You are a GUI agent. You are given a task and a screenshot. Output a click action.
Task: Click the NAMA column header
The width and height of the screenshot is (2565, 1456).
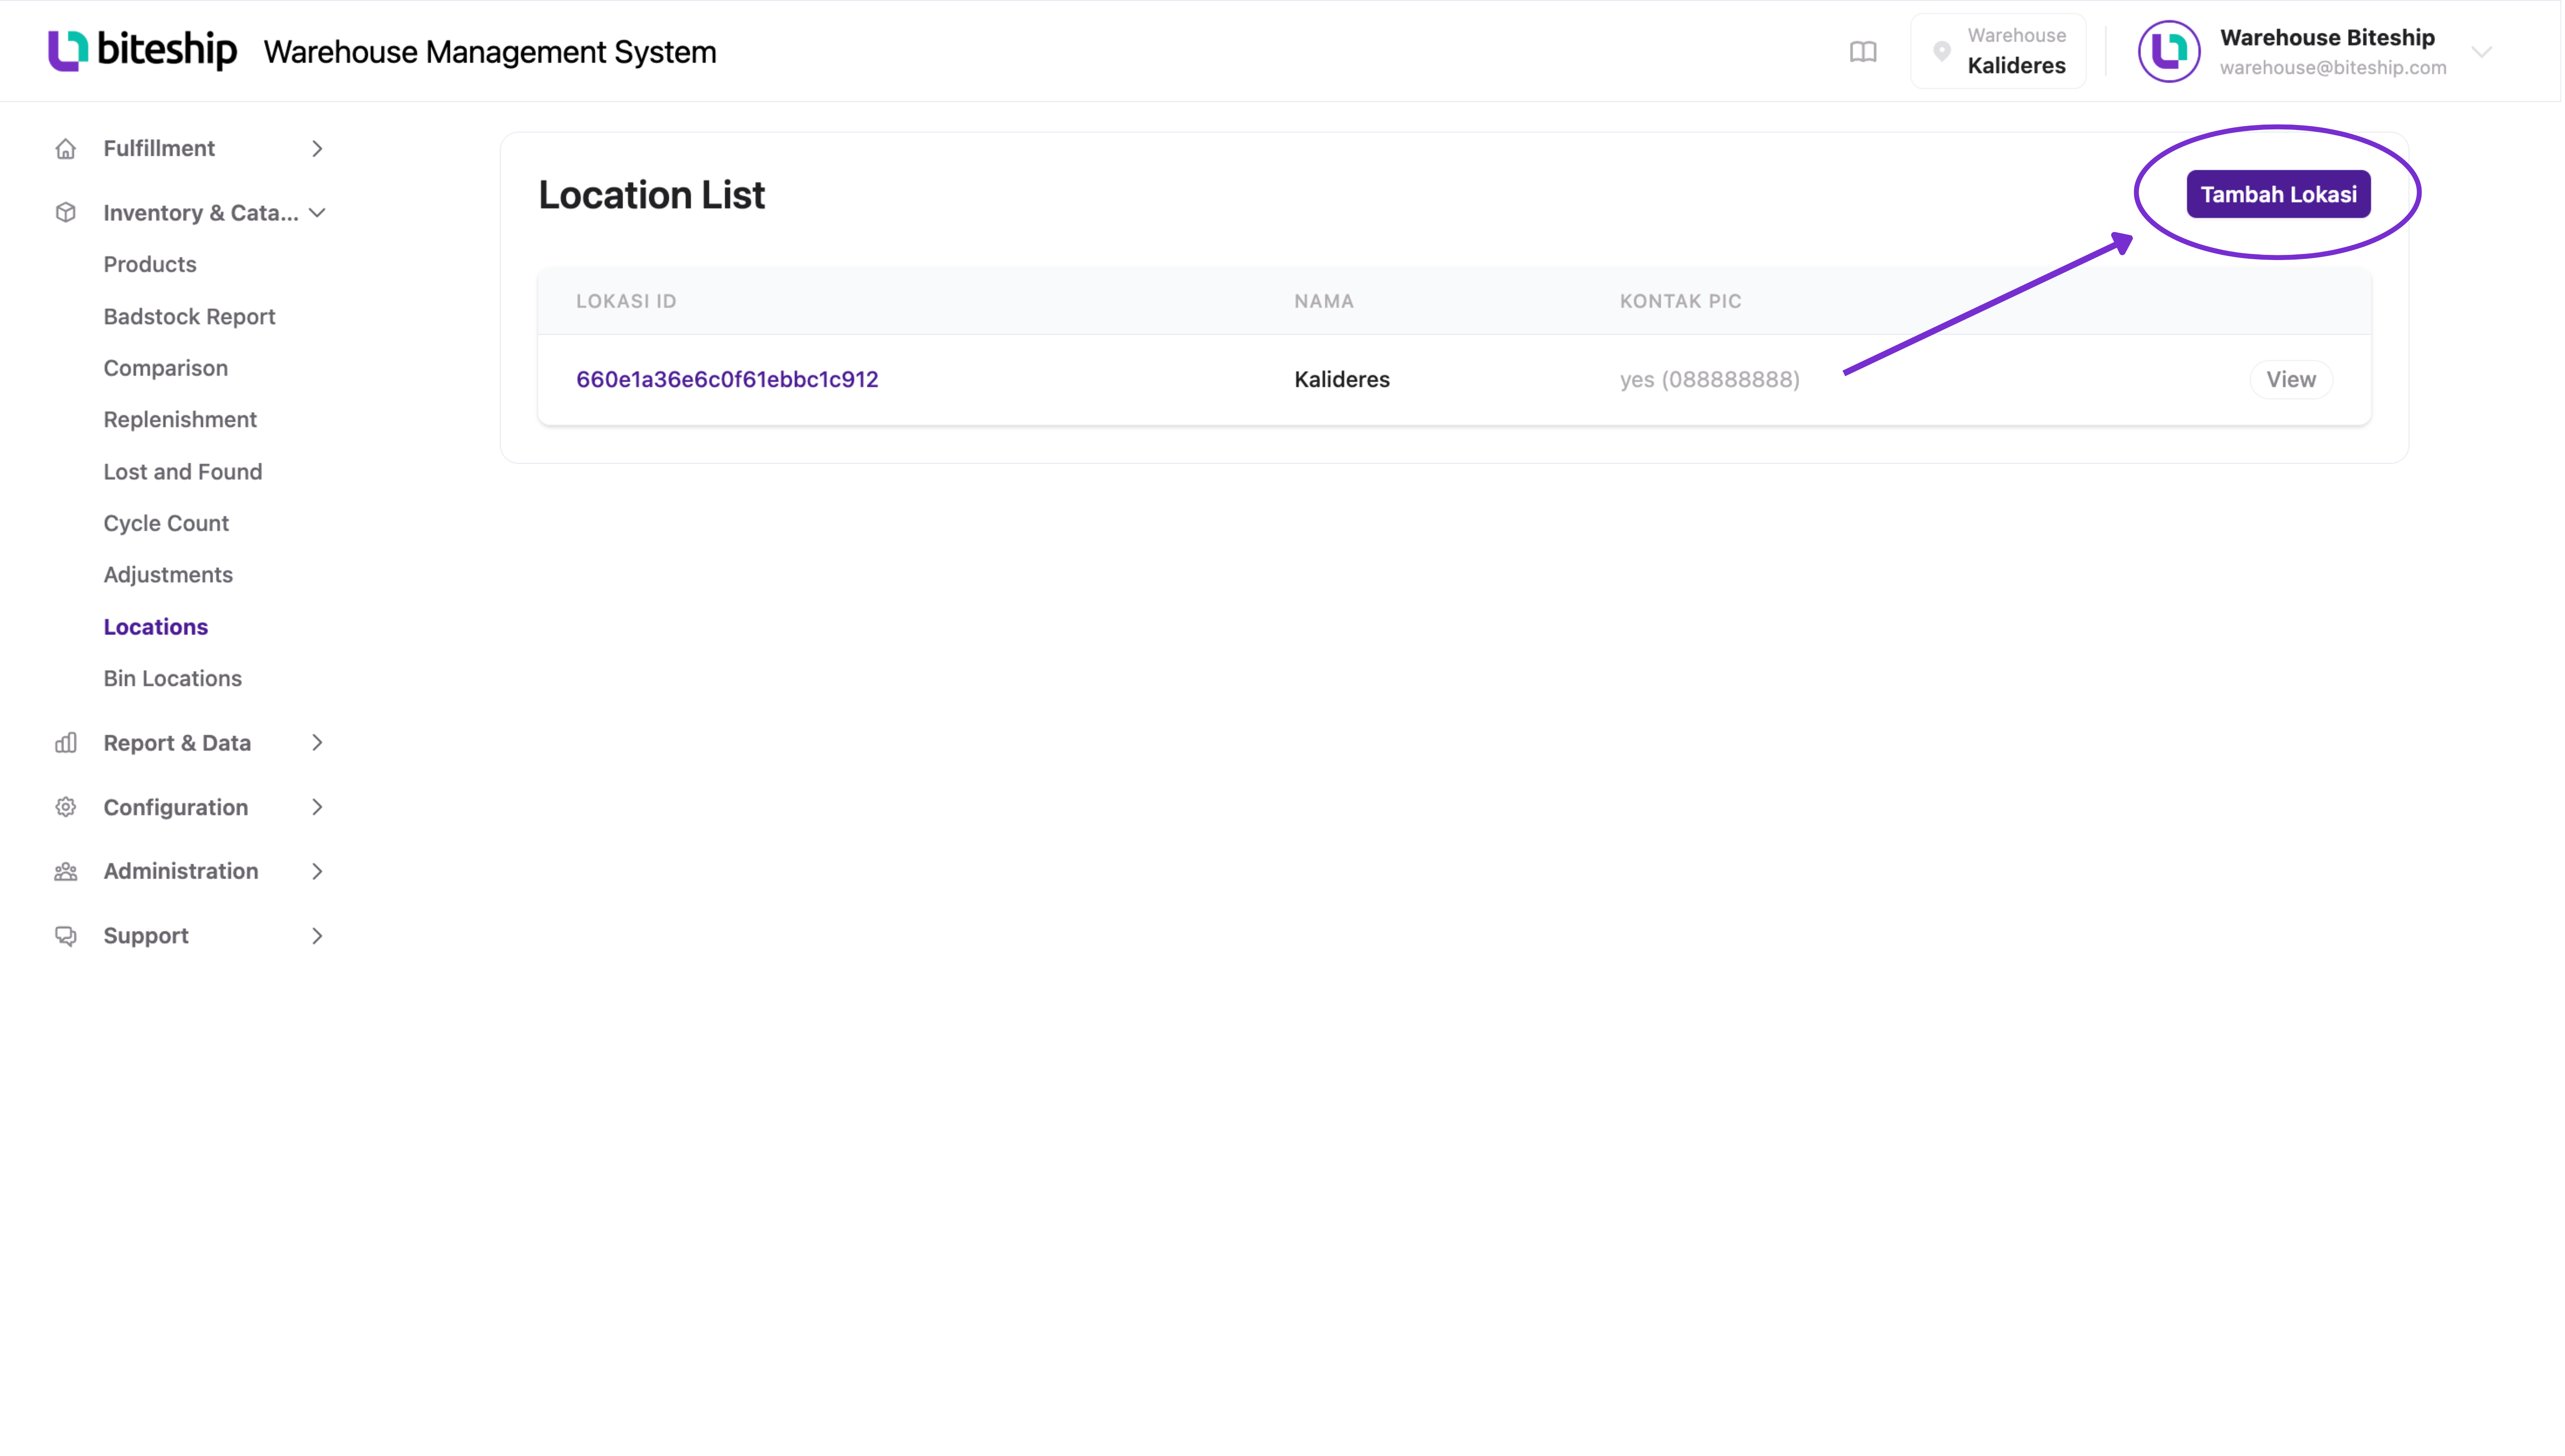(1324, 301)
